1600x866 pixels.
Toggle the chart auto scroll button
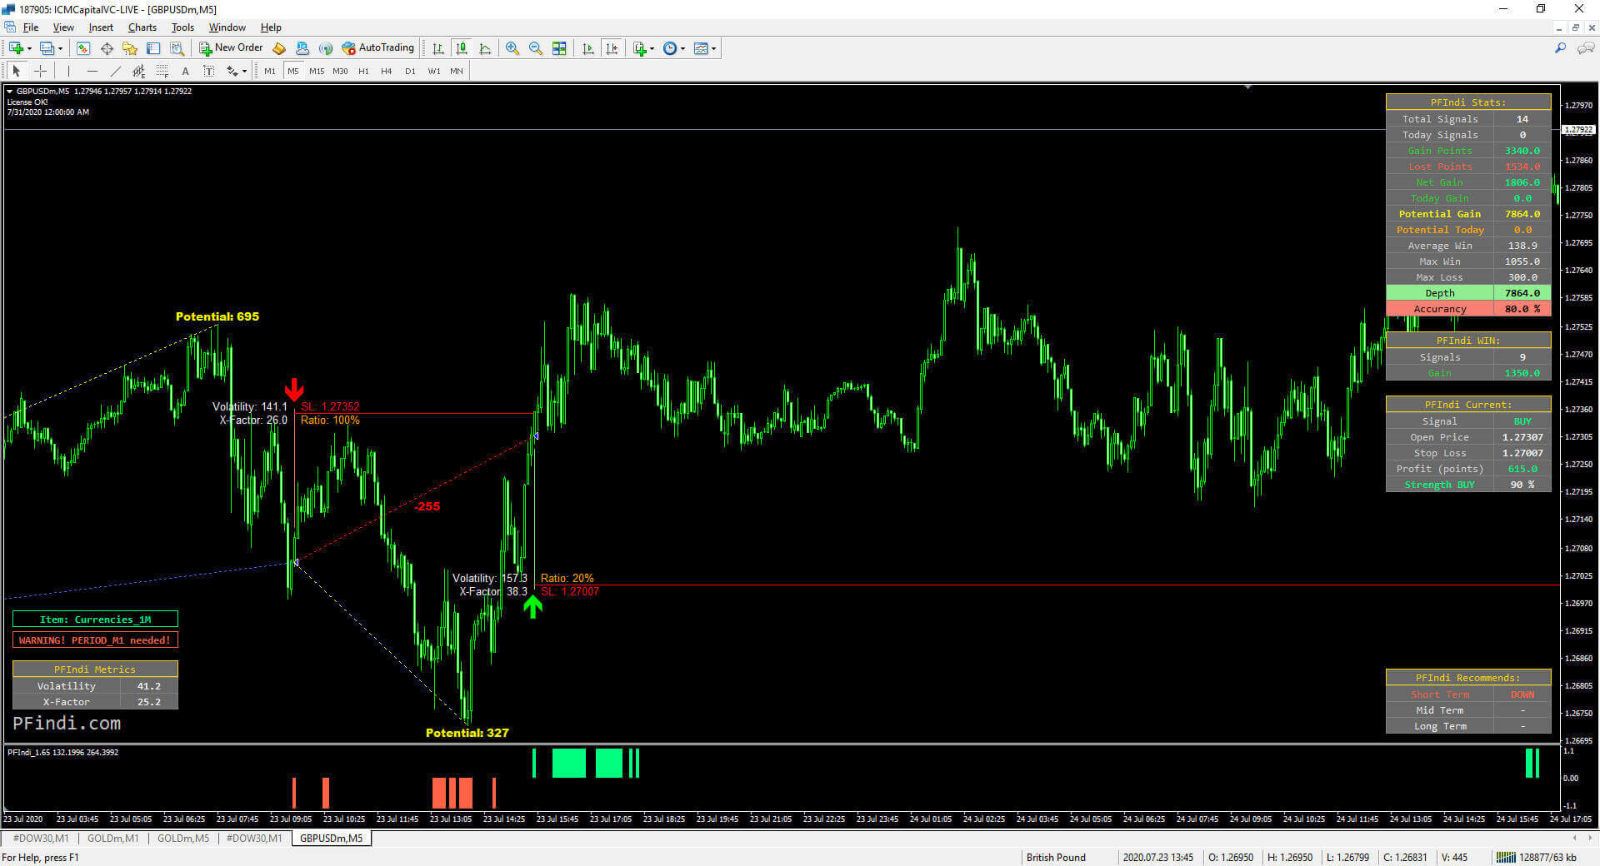pos(588,48)
